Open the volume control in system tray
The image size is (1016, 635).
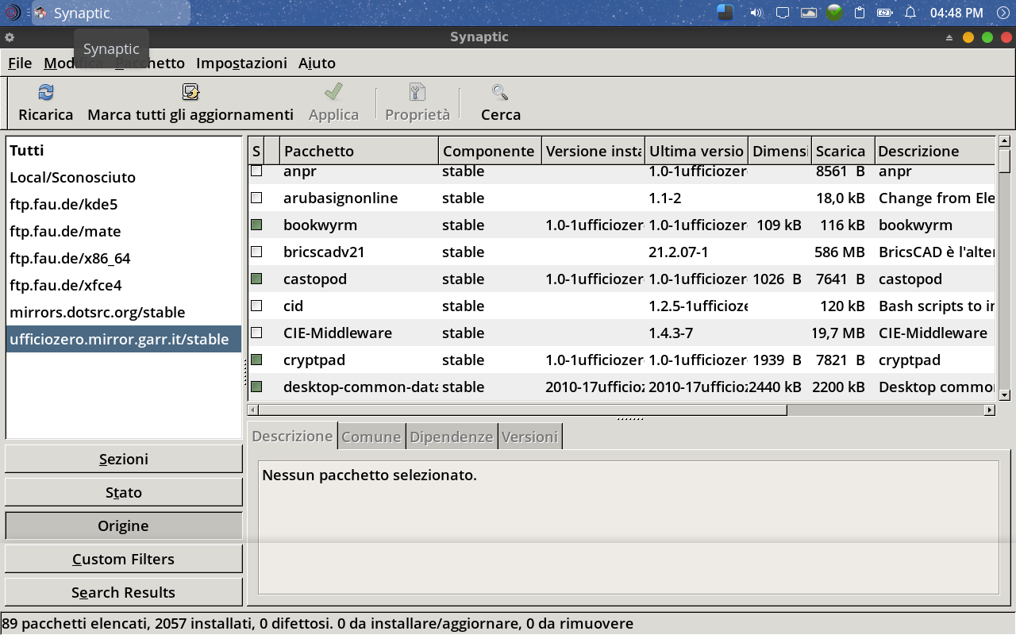756,13
